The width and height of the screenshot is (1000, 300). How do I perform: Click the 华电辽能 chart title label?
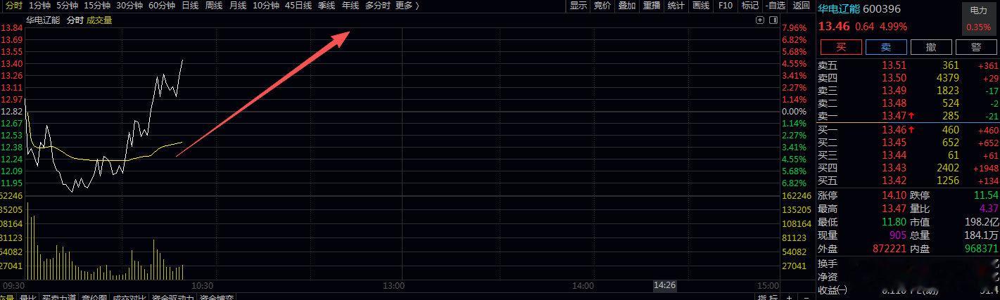tap(43, 20)
